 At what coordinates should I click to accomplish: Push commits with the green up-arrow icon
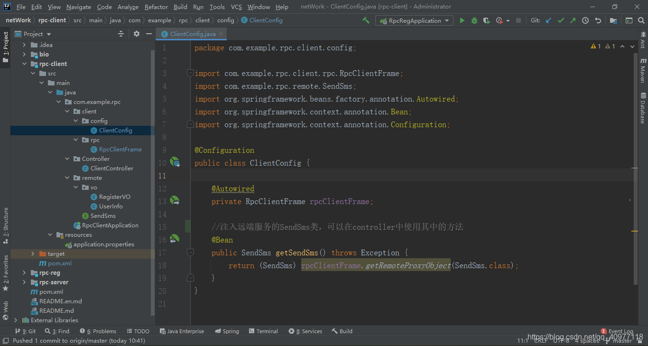click(573, 20)
